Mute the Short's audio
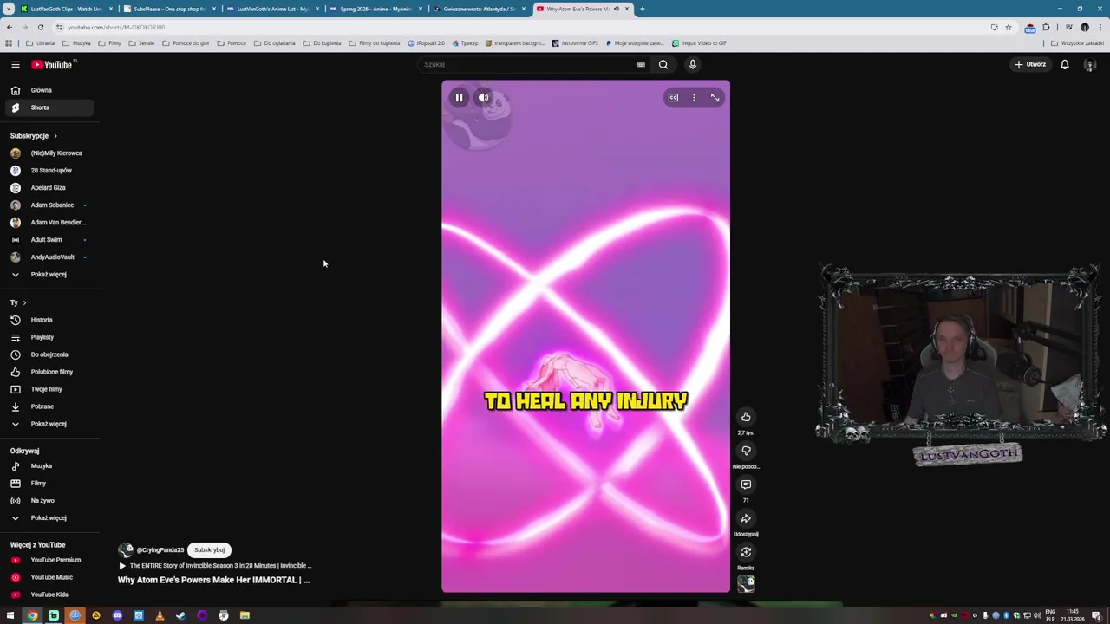1110x624 pixels. tap(484, 97)
